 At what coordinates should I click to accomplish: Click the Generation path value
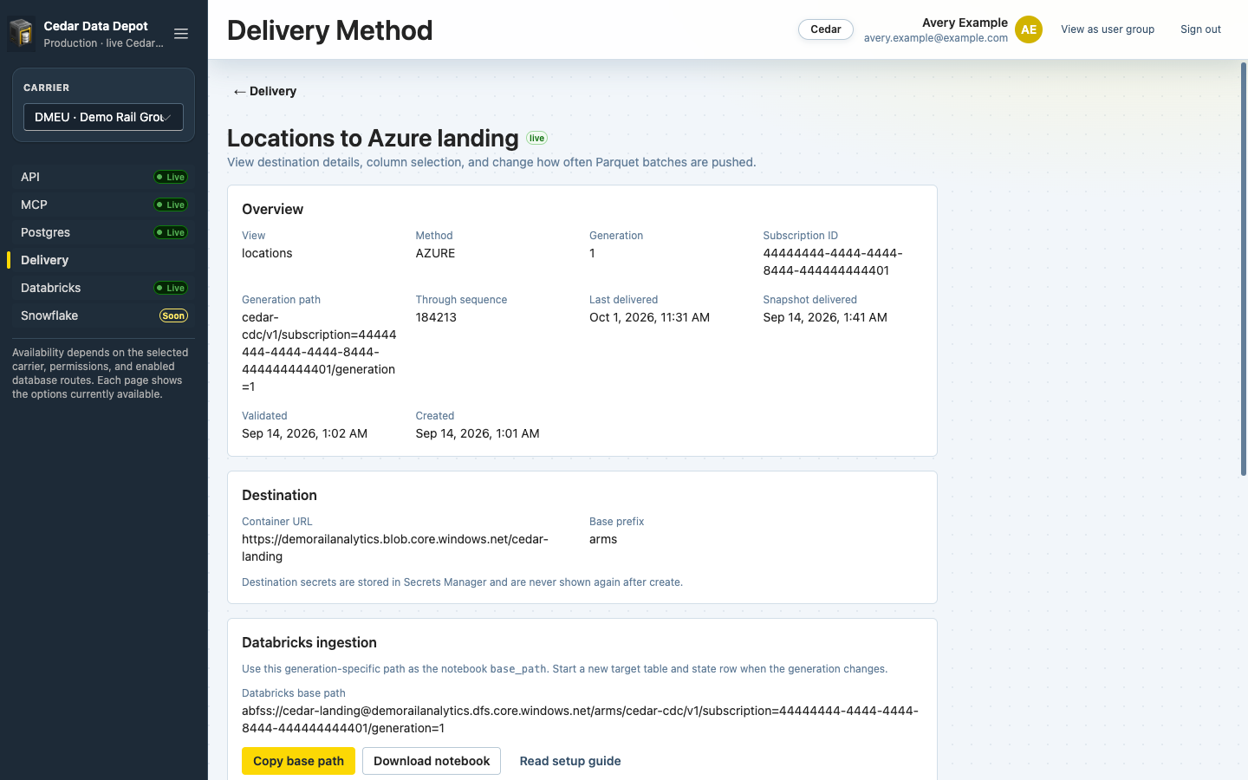(319, 352)
